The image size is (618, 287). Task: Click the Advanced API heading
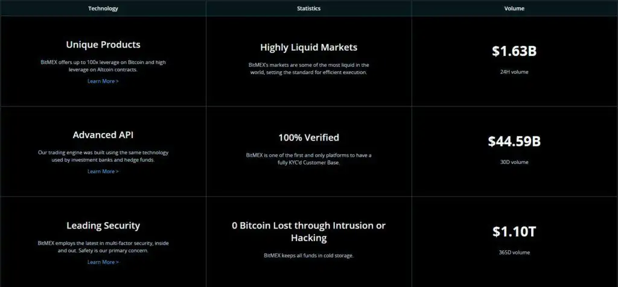click(x=103, y=135)
